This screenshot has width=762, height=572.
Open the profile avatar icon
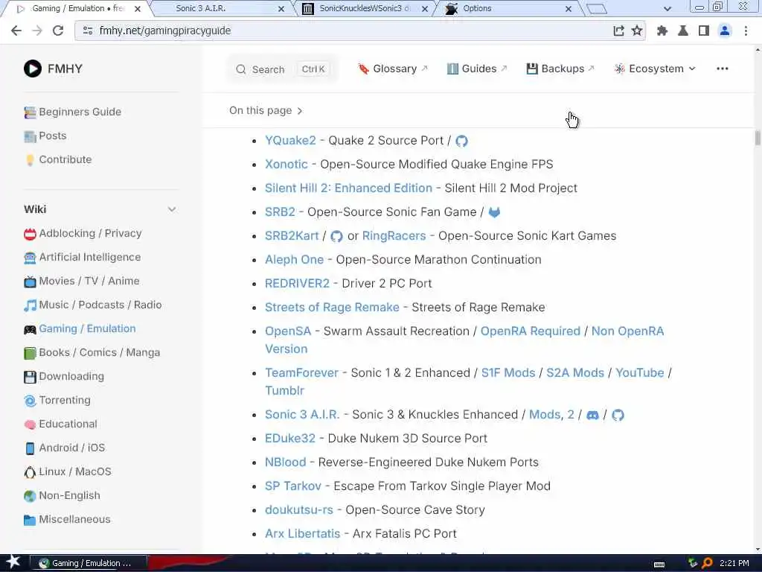tap(725, 31)
